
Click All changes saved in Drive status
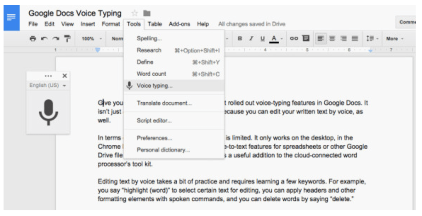(252, 24)
